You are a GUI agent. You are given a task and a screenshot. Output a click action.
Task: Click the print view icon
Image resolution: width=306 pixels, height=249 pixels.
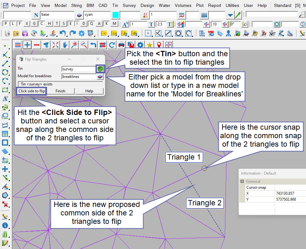pyautogui.click(x=121, y=45)
